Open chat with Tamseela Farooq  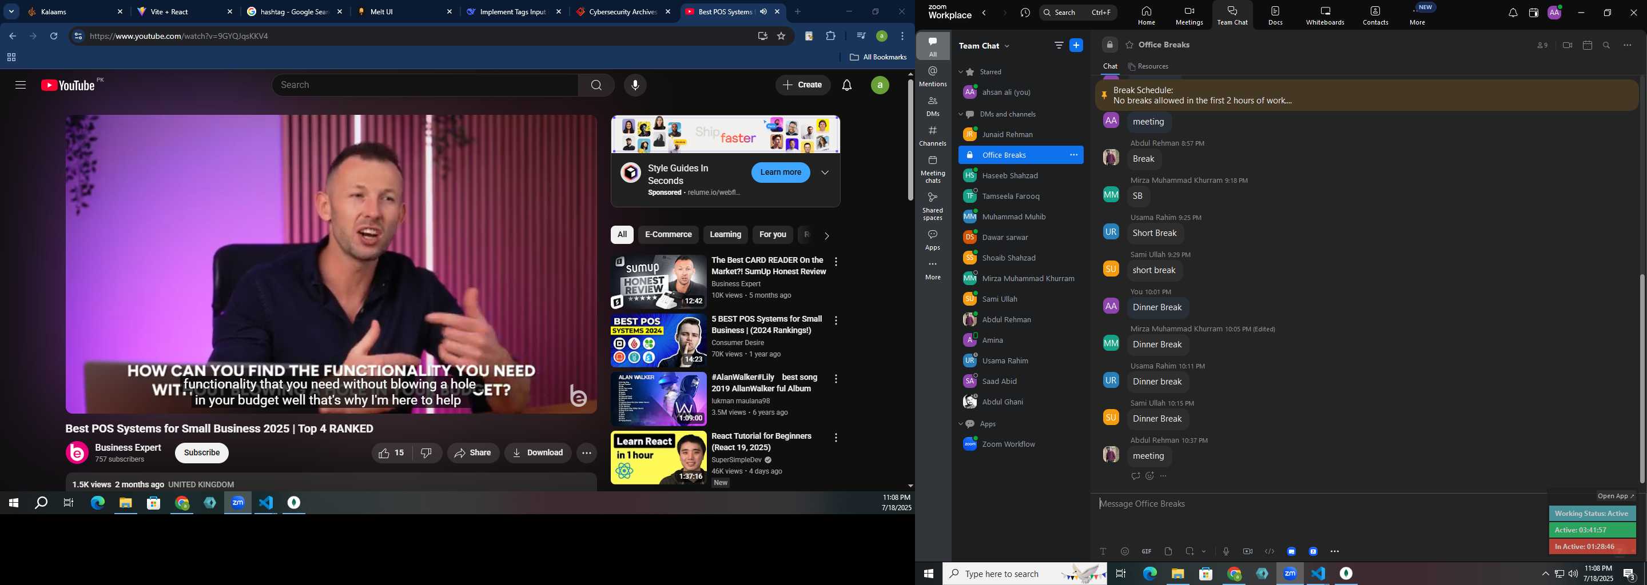tap(1020, 196)
